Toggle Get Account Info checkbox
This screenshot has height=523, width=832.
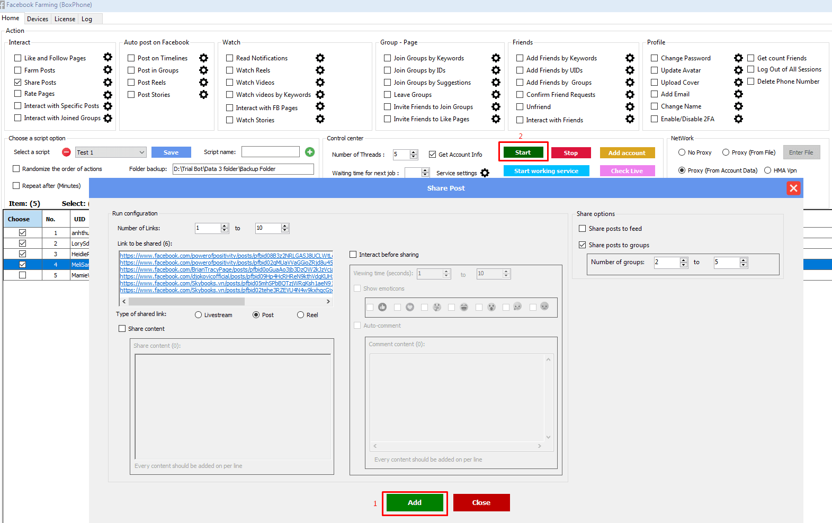click(433, 154)
